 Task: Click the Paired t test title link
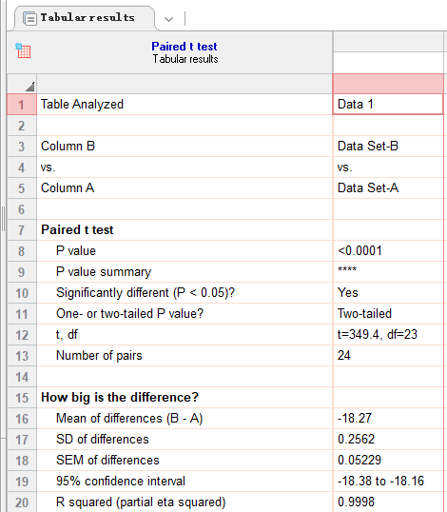[x=185, y=47]
